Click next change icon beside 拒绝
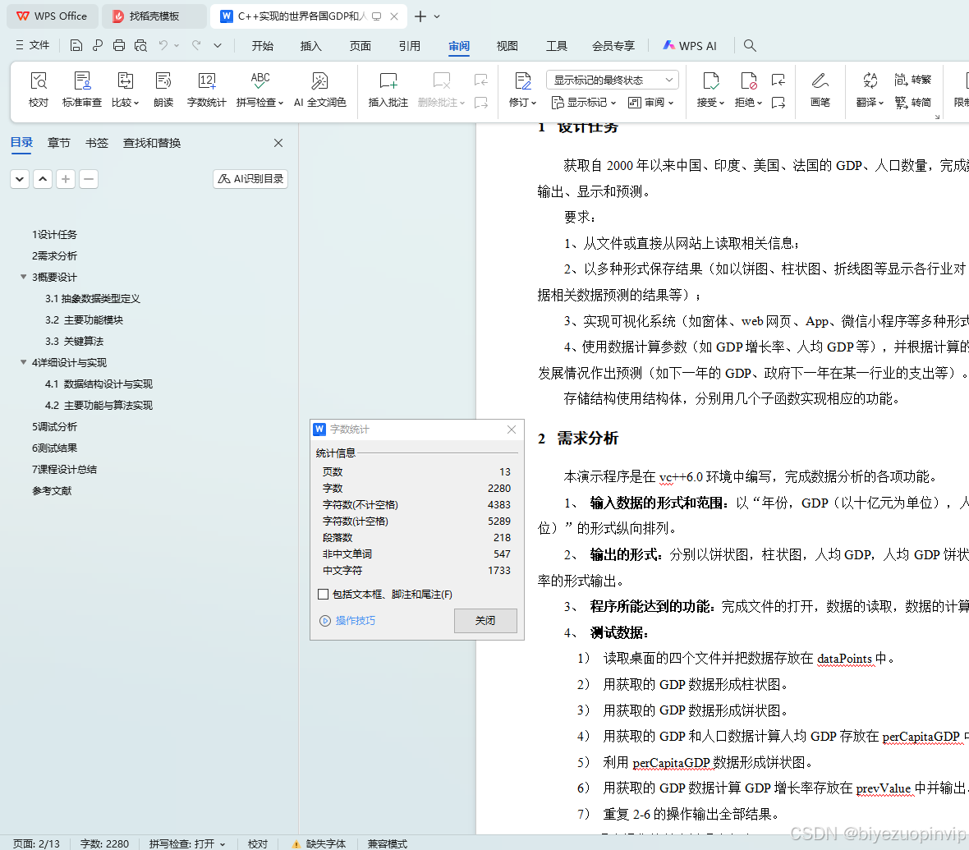Image resolution: width=969 pixels, height=850 pixels. tap(778, 103)
